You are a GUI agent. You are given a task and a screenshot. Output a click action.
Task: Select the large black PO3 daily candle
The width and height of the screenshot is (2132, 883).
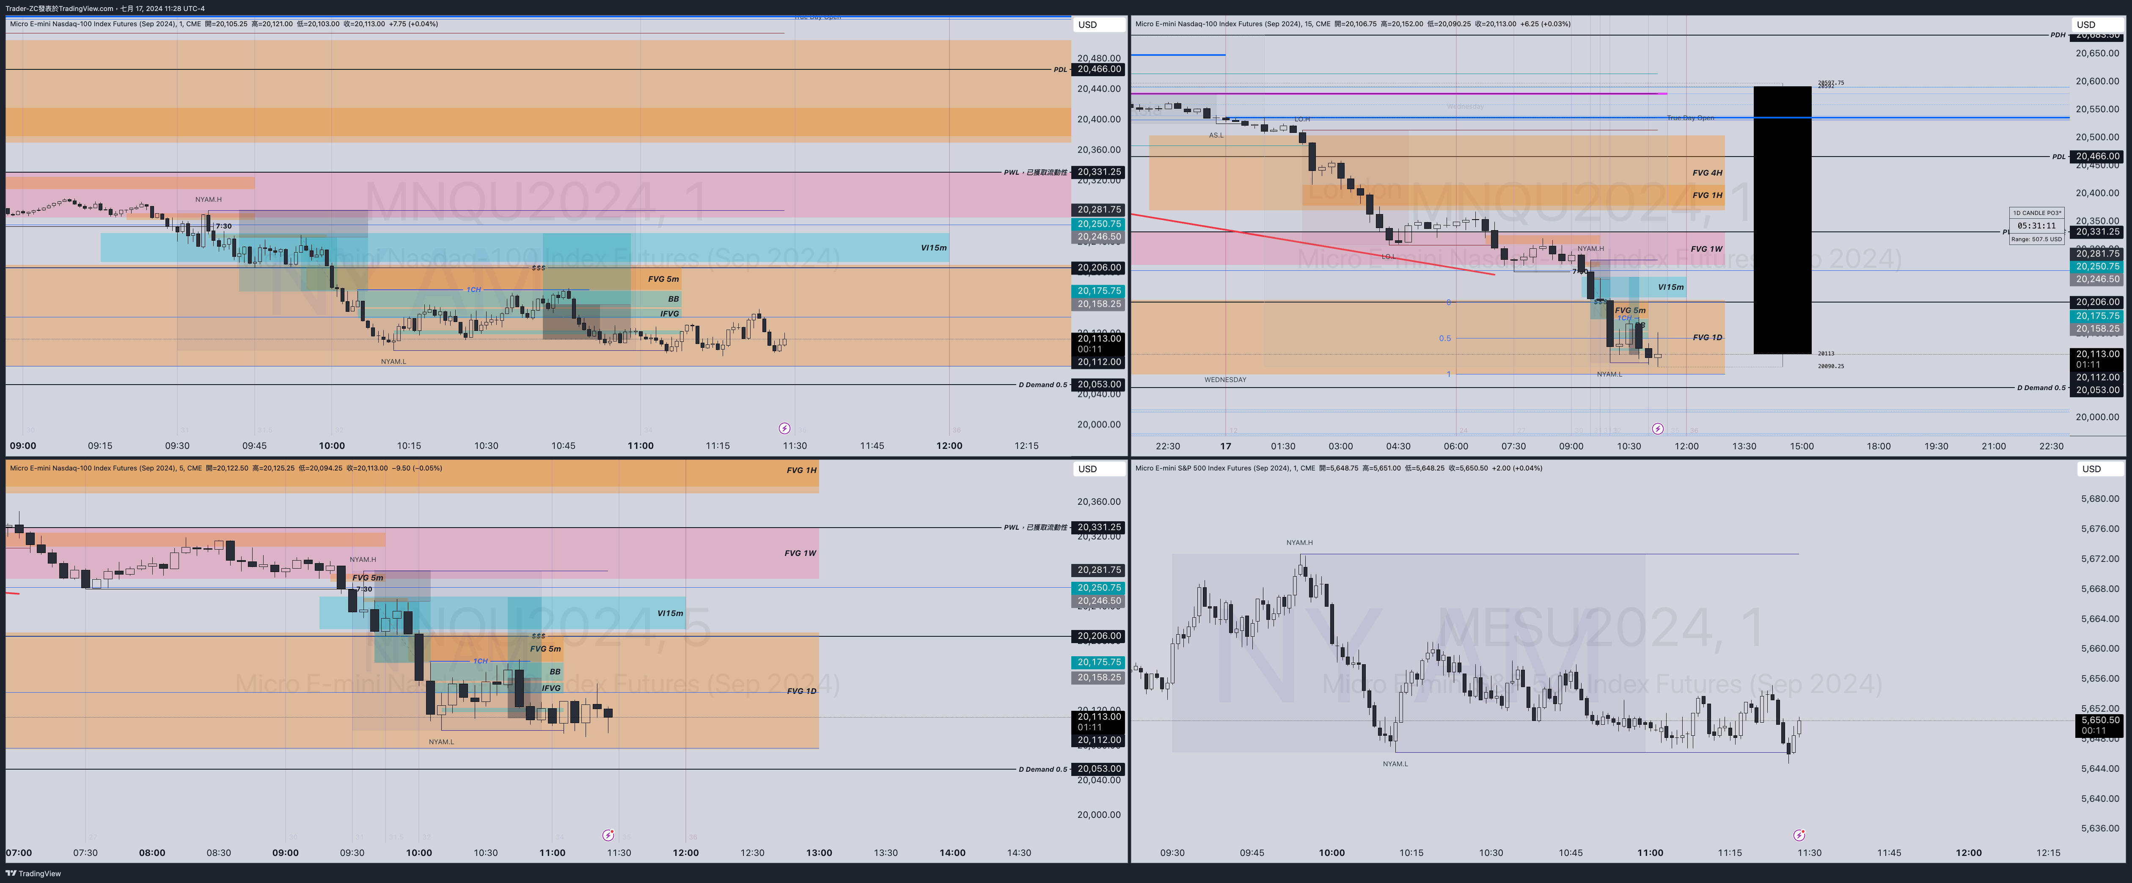click(1782, 220)
